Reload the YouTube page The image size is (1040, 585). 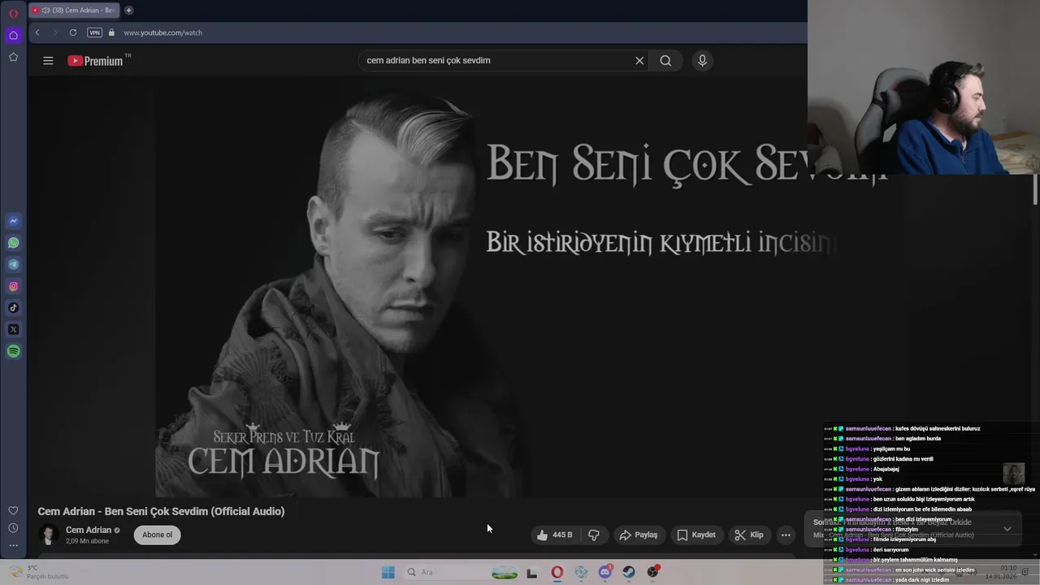[x=73, y=32]
